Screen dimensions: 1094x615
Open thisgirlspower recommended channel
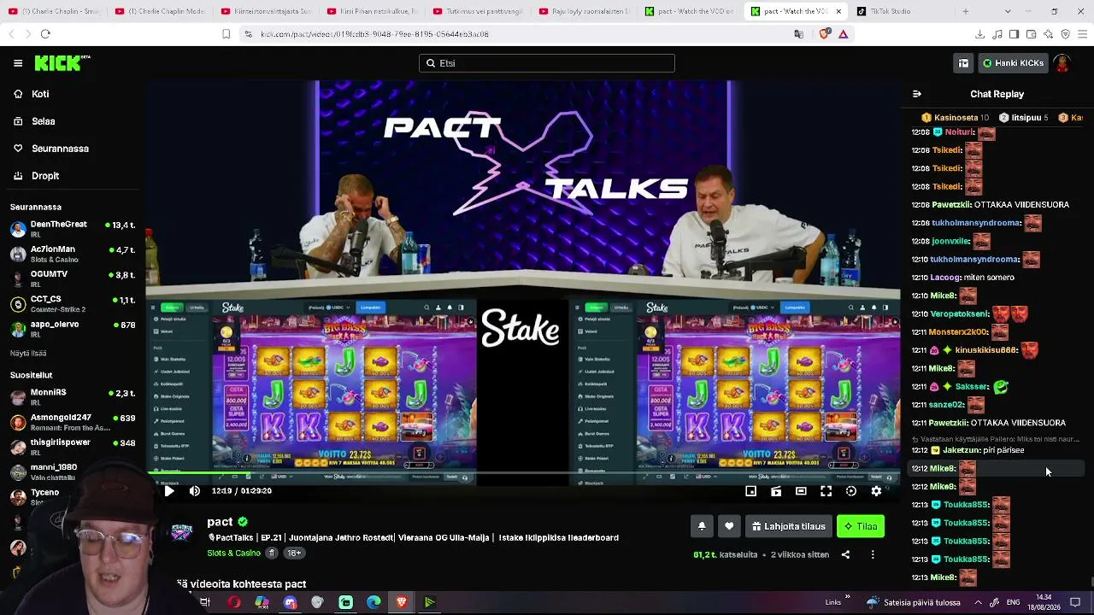point(73,447)
